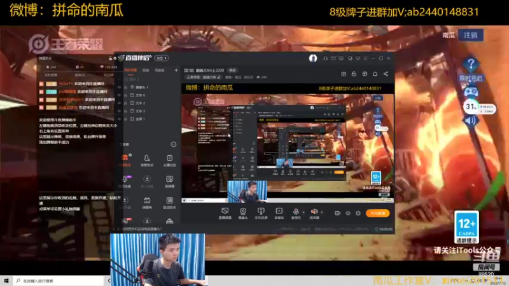Mute the 麦克风 microphone
Image resolution: width=509 pixels, height=286 pixels.
296,214
